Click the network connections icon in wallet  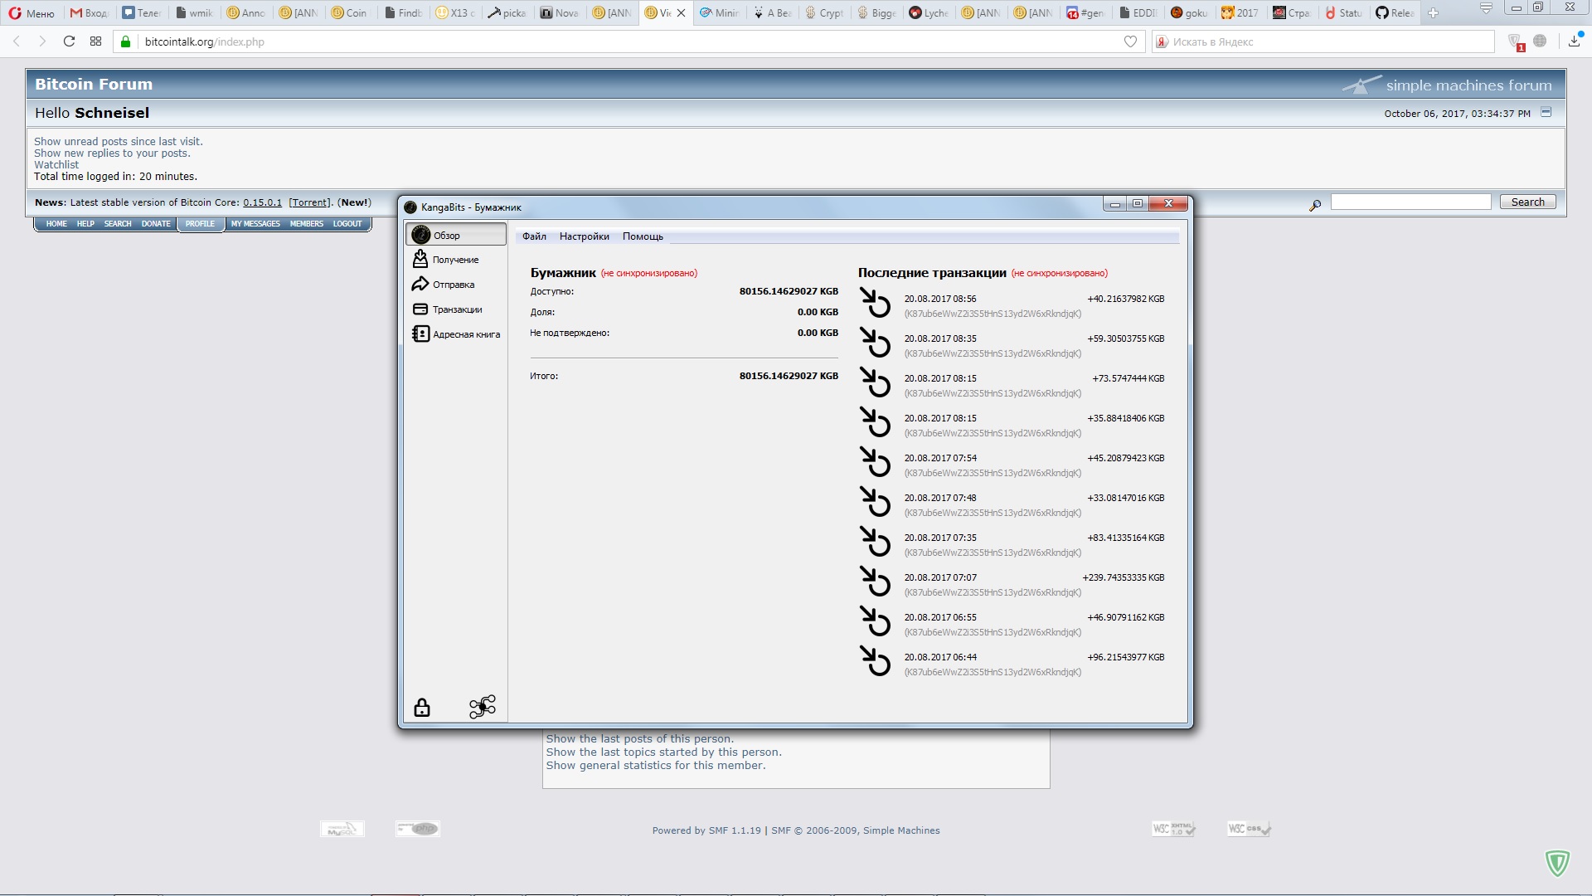[482, 707]
